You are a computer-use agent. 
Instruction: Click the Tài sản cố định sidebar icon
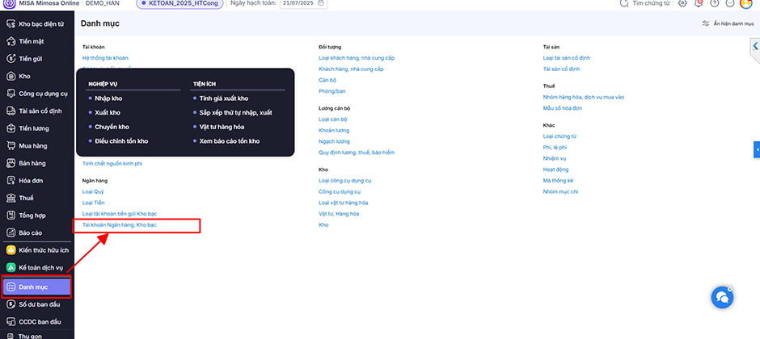11,111
